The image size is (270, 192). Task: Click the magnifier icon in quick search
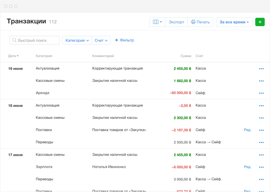coord(15,40)
